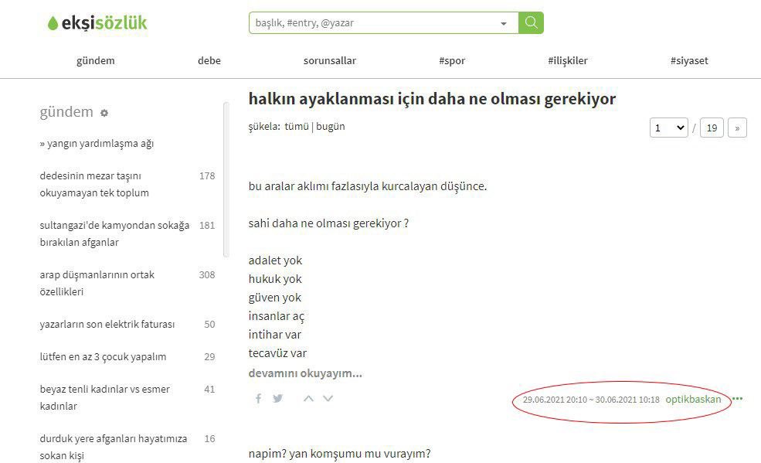This screenshot has height=463, width=761.
Task: Open the #ilişkiler channel tab
Action: click(x=567, y=60)
